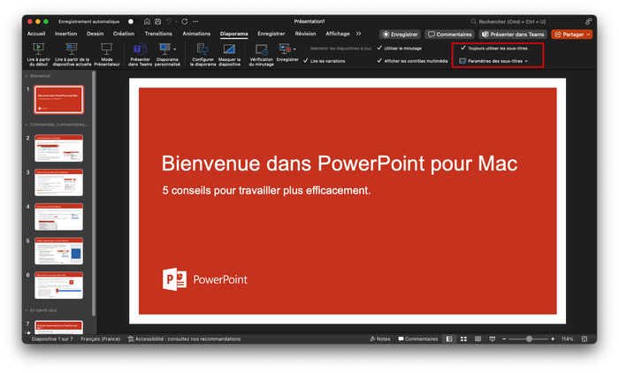Open Paramètres des sous-titres dropdown
This screenshot has height=373, width=619.
(493, 61)
